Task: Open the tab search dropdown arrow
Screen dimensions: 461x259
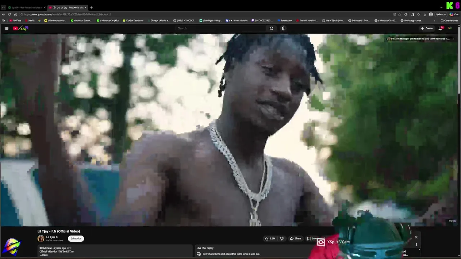Action: tap(3, 8)
